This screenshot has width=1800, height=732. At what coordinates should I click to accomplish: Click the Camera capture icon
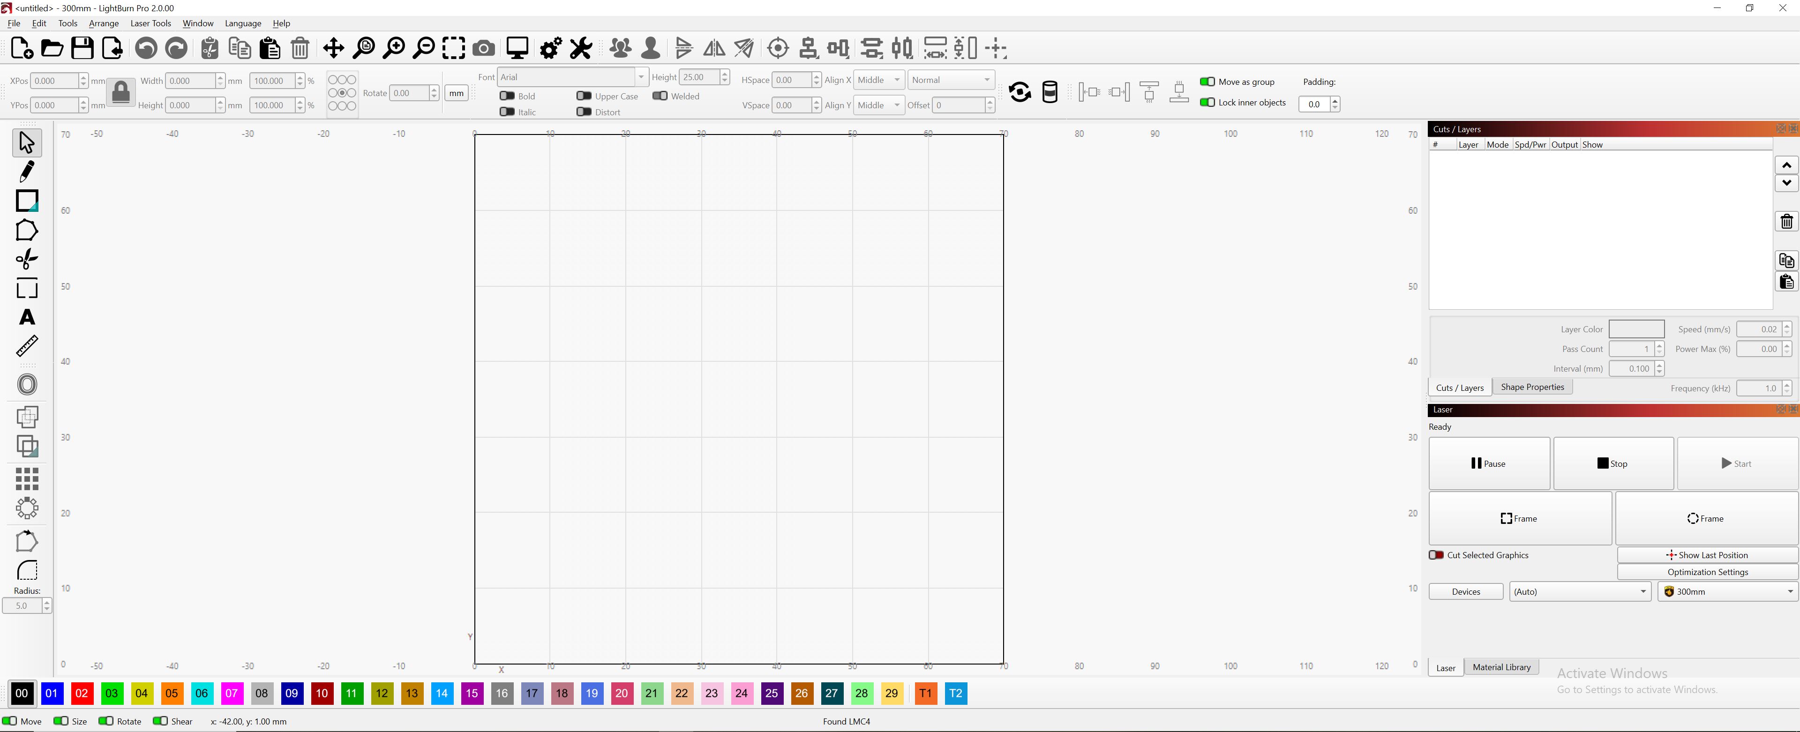tap(484, 48)
